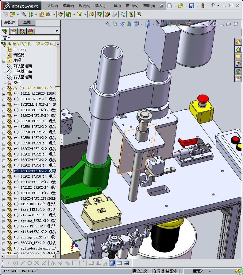Toggle the length snap icon in bottom toolbar
243x275 pixels.
click(x=91, y=263)
